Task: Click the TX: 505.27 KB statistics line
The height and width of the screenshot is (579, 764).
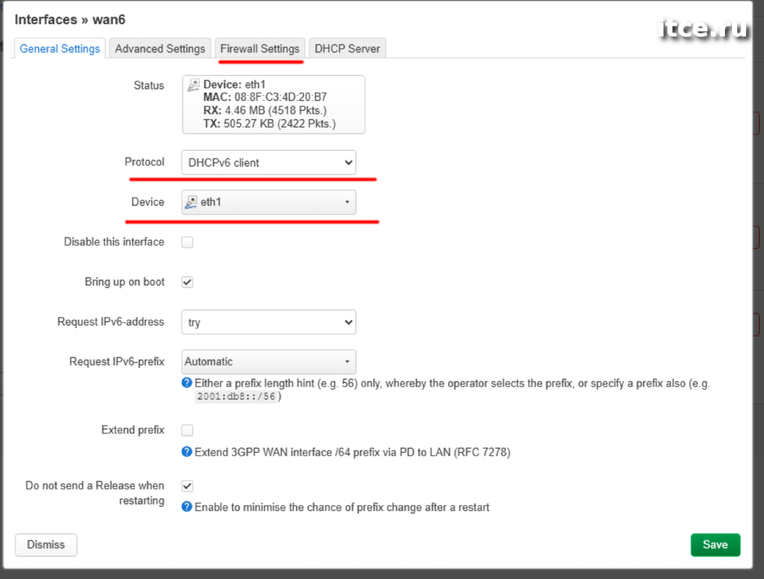Action: coord(270,123)
